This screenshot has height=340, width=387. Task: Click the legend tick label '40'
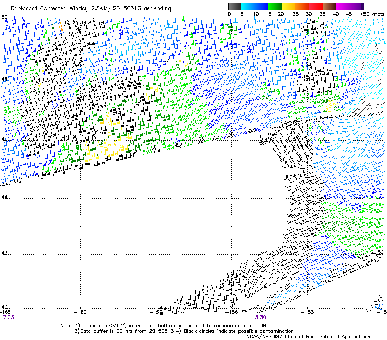pos(336,14)
